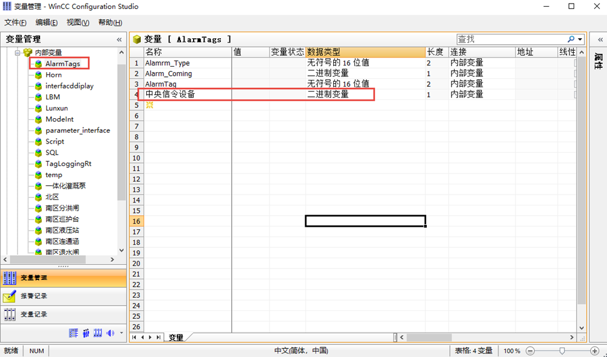Click the Horn tag group icon
The width and height of the screenshot is (607, 357).
38,75
